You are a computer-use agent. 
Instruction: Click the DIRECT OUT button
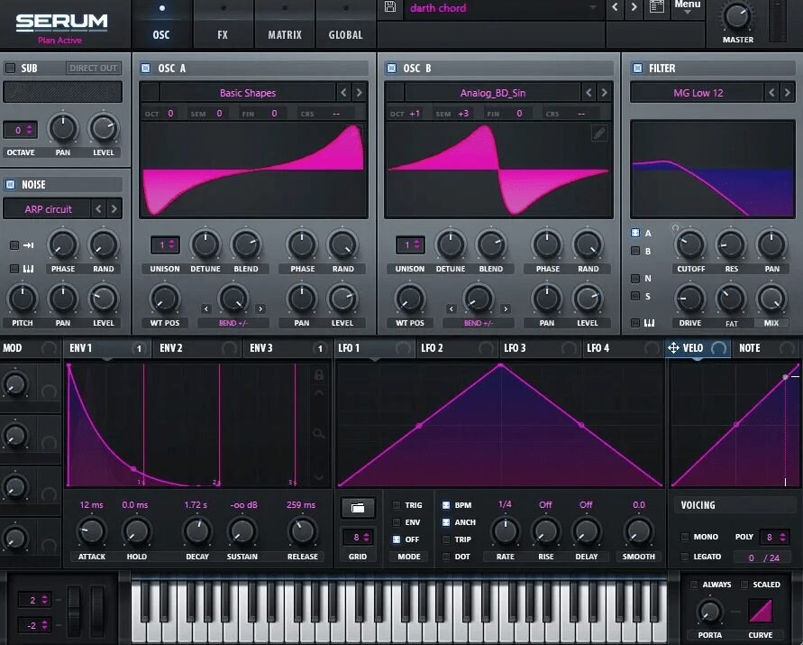click(x=93, y=69)
